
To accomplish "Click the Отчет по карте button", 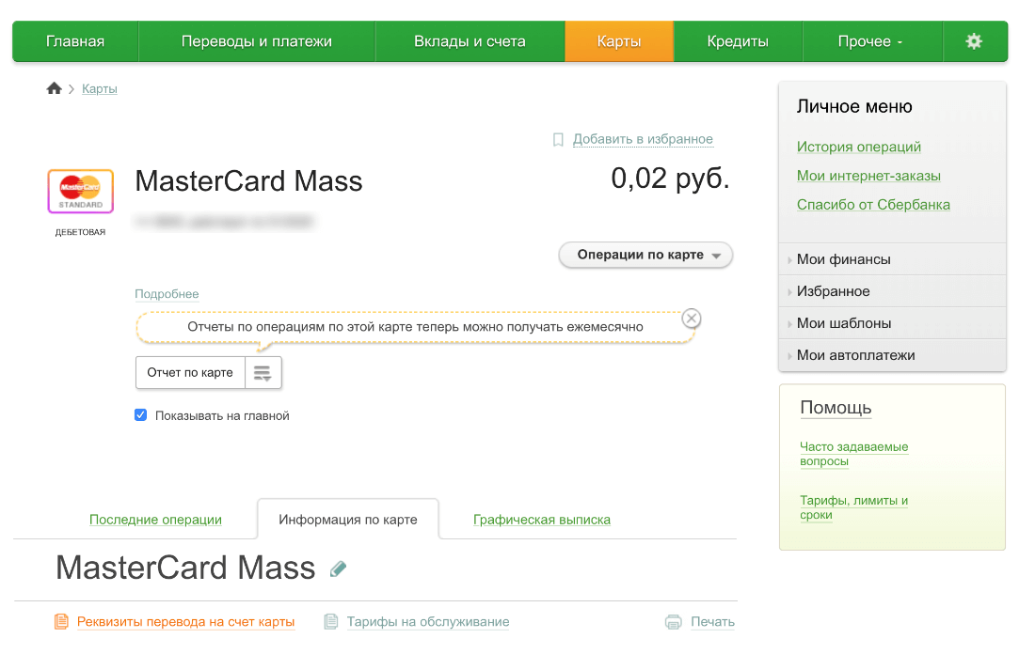I will click(x=190, y=373).
